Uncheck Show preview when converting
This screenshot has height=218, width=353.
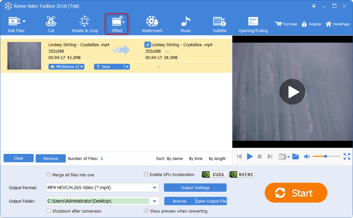[146, 211]
